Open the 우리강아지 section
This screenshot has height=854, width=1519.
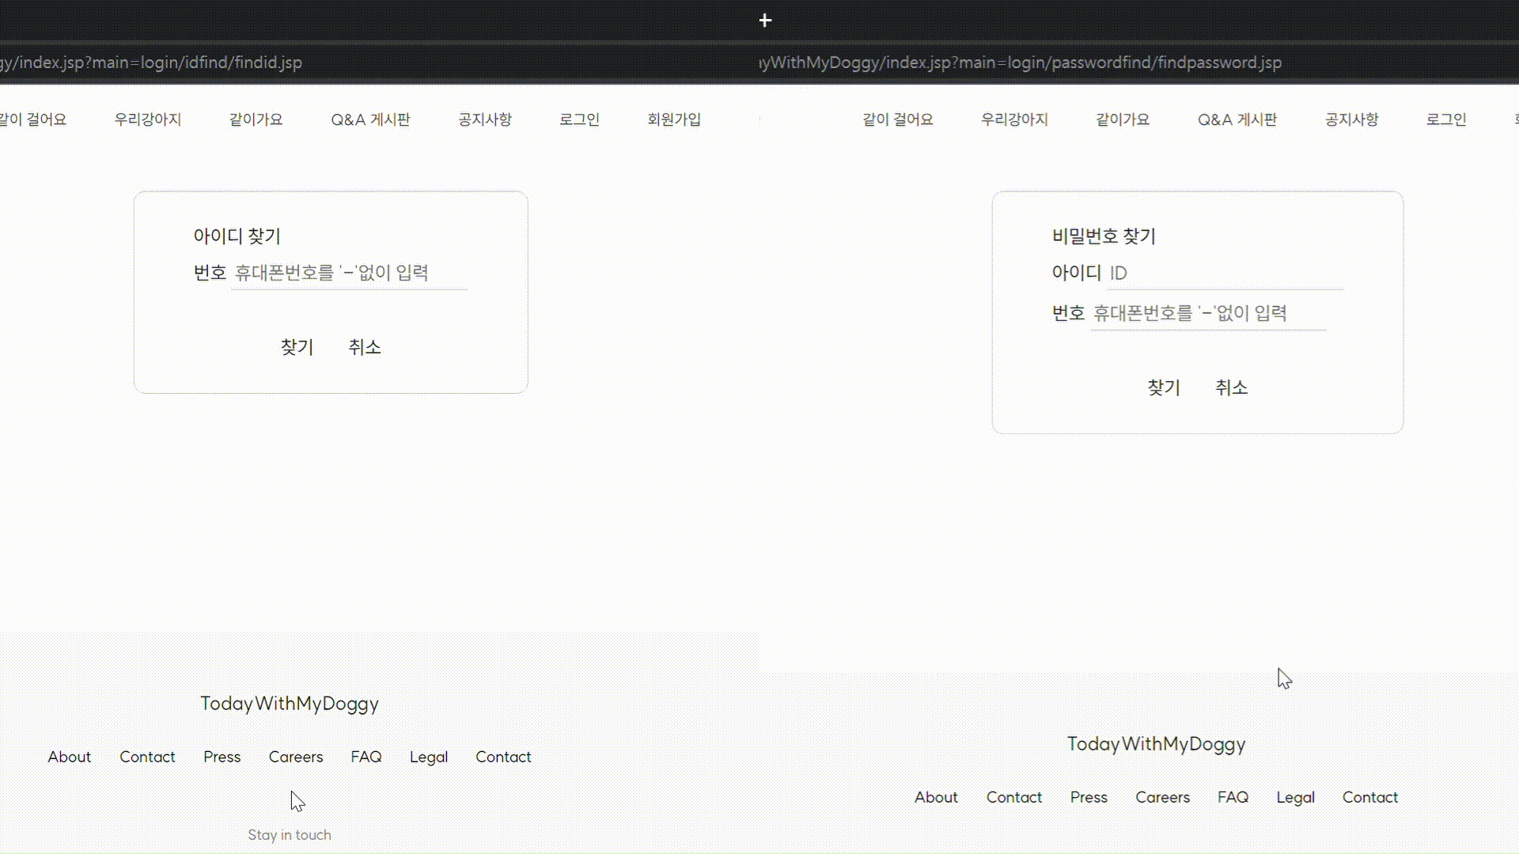tap(147, 119)
